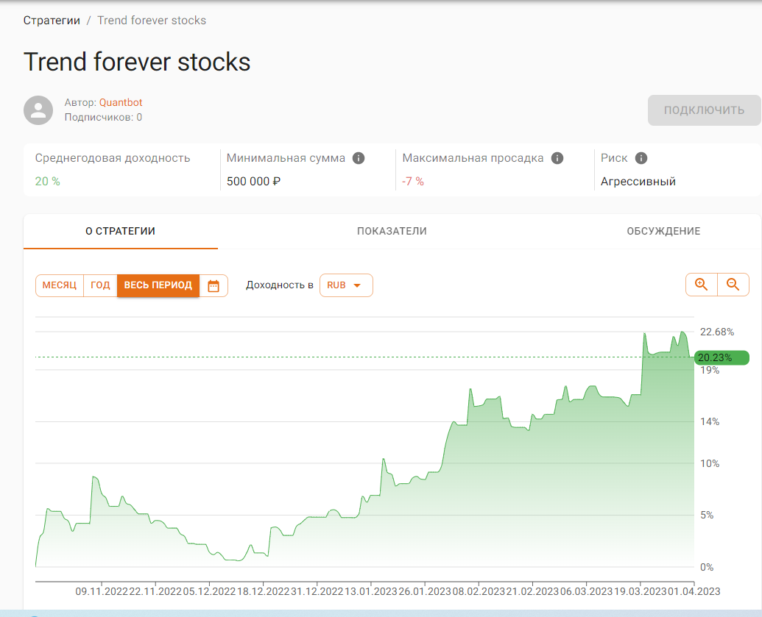Viewport: 762px width, 617px height.
Task: Click the 22.68% axis label
Action: (x=717, y=332)
